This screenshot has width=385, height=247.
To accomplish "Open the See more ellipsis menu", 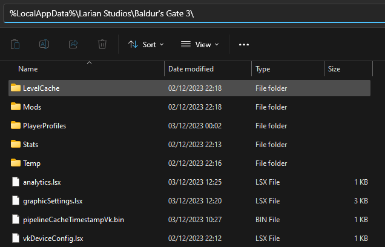I will 244,44.
